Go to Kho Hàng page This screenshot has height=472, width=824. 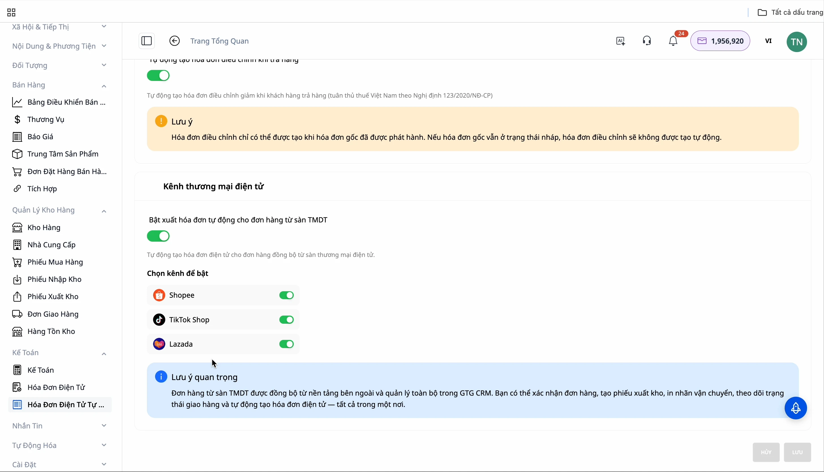click(44, 228)
